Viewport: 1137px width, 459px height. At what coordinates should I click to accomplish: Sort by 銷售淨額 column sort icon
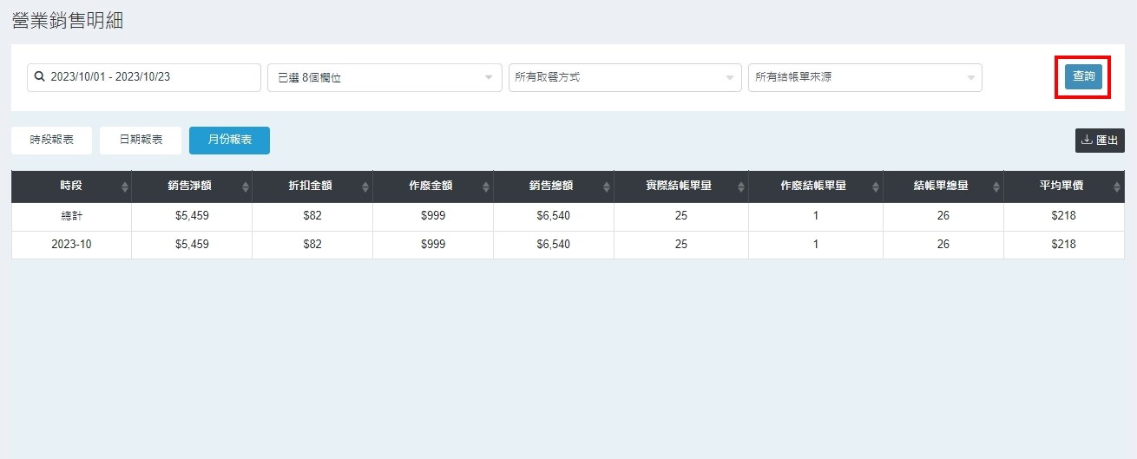[x=246, y=187]
